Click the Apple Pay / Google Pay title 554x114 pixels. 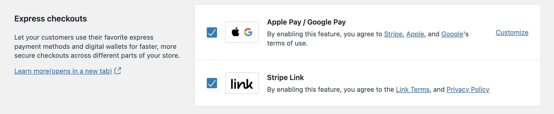[306, 22]
